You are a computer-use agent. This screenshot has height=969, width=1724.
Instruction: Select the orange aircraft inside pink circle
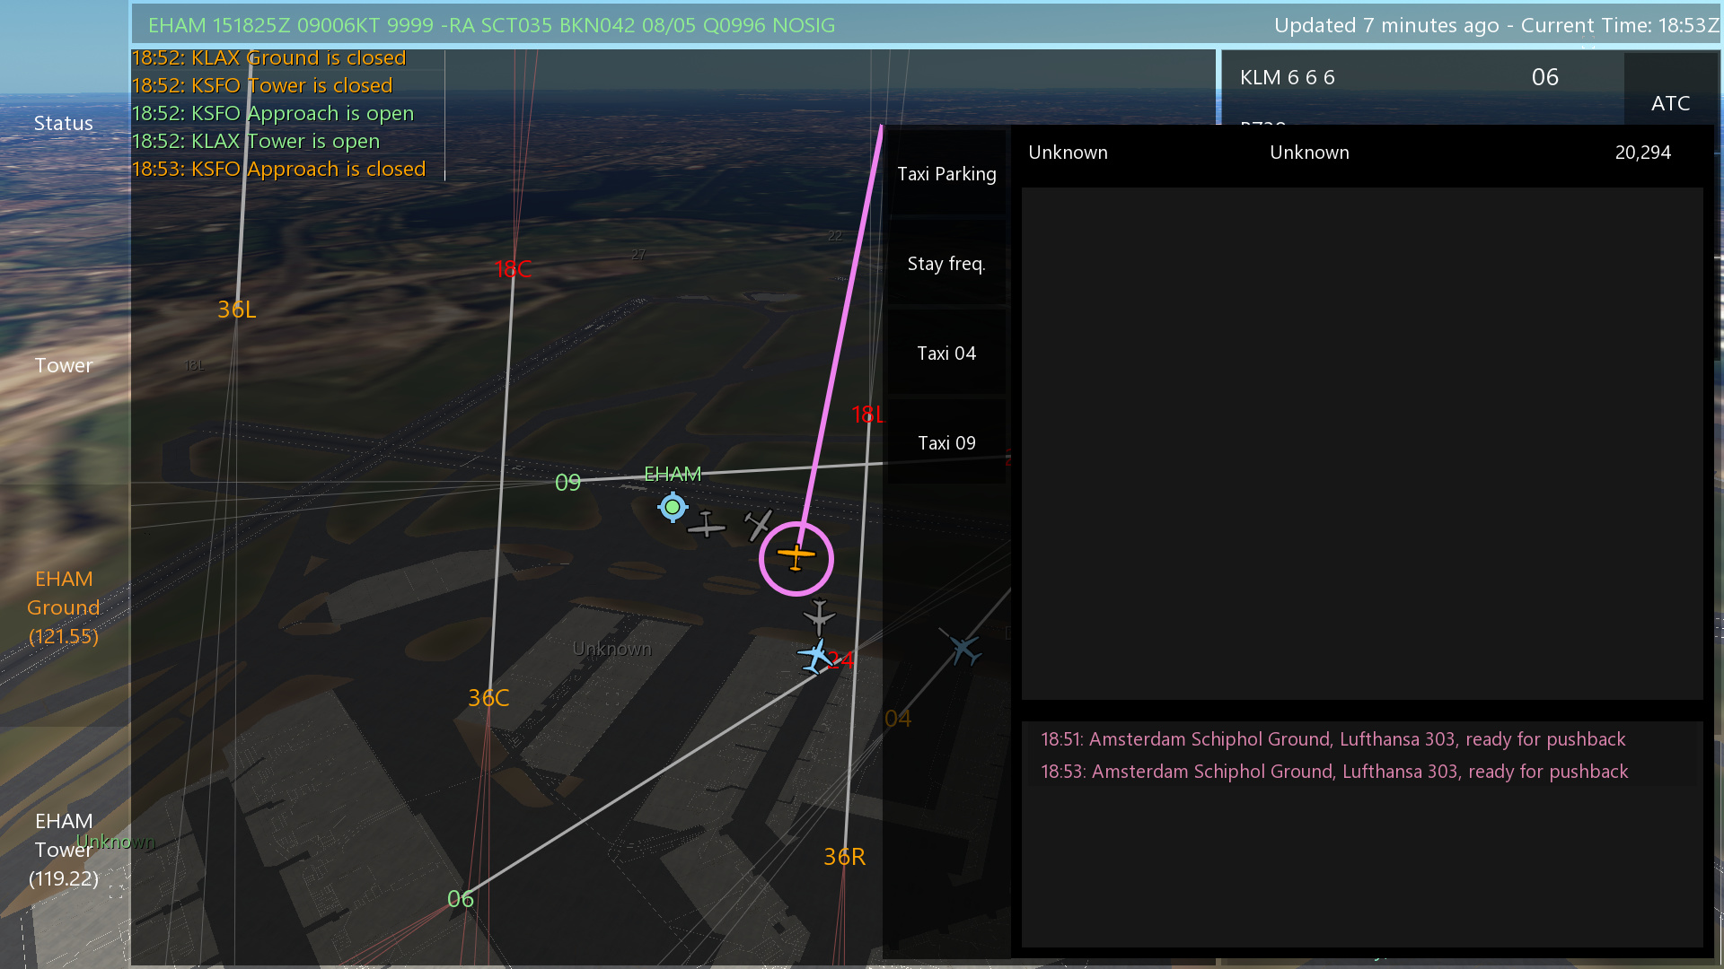click(796, 557)
